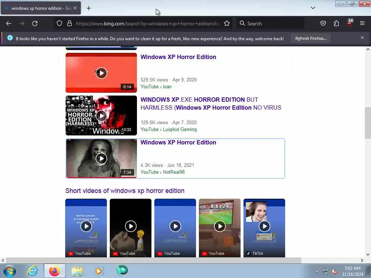Play the 10:33 skull video thumbnail
The height and width of the screenshot is (278, 371).
point(101,115)
